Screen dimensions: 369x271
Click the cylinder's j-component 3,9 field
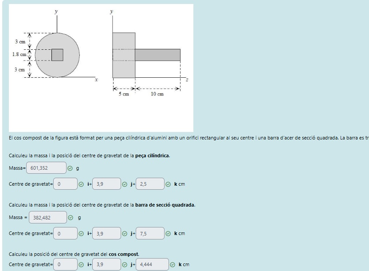tap(106, 184)
